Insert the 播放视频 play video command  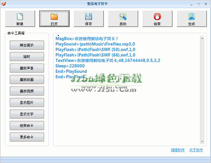pyautogui.click(x=27, y=91)
